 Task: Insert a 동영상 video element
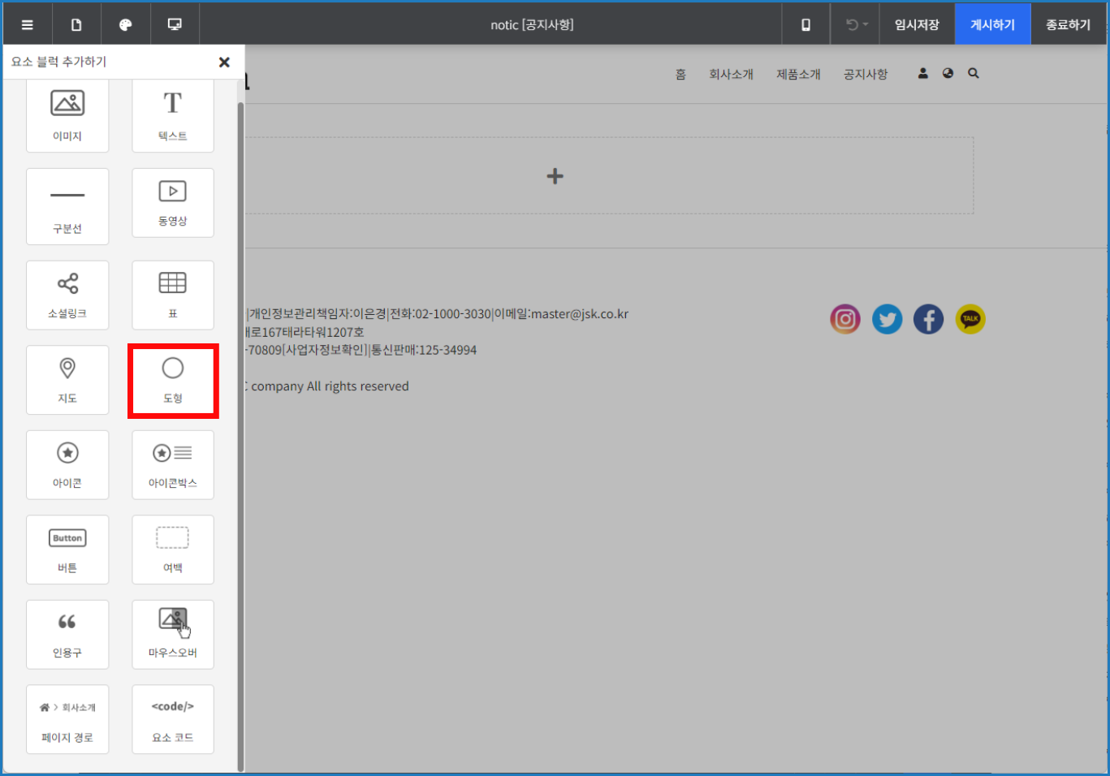(x=173, y=203)
